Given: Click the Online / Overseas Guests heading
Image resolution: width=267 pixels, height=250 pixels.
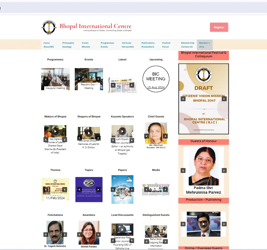Looking at the screenshot, I should [x=204, y=248].
